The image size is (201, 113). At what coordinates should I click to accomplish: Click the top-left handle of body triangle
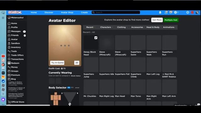(x=62, y=93)
